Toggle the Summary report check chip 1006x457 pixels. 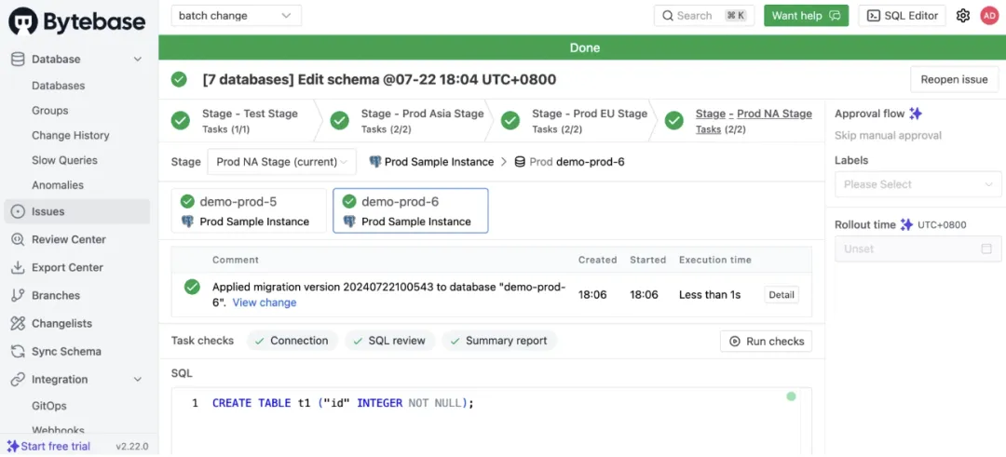pos(498,341)
